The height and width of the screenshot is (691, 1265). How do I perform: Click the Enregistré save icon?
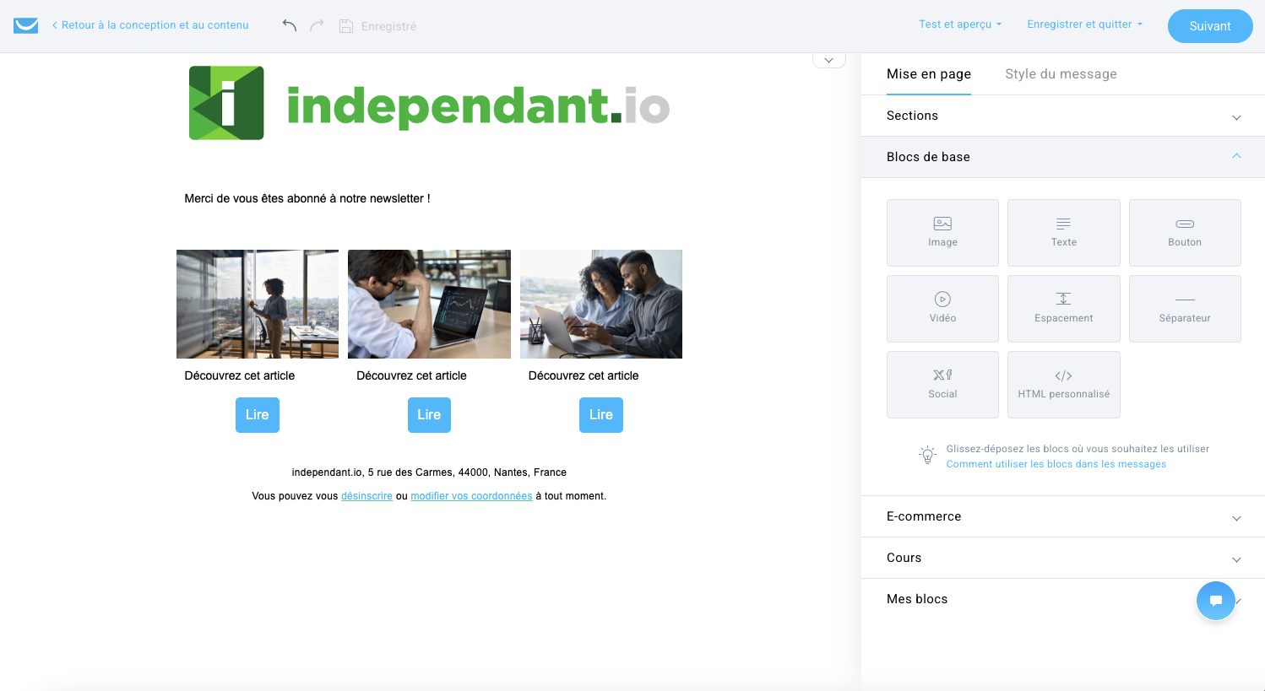345,26
